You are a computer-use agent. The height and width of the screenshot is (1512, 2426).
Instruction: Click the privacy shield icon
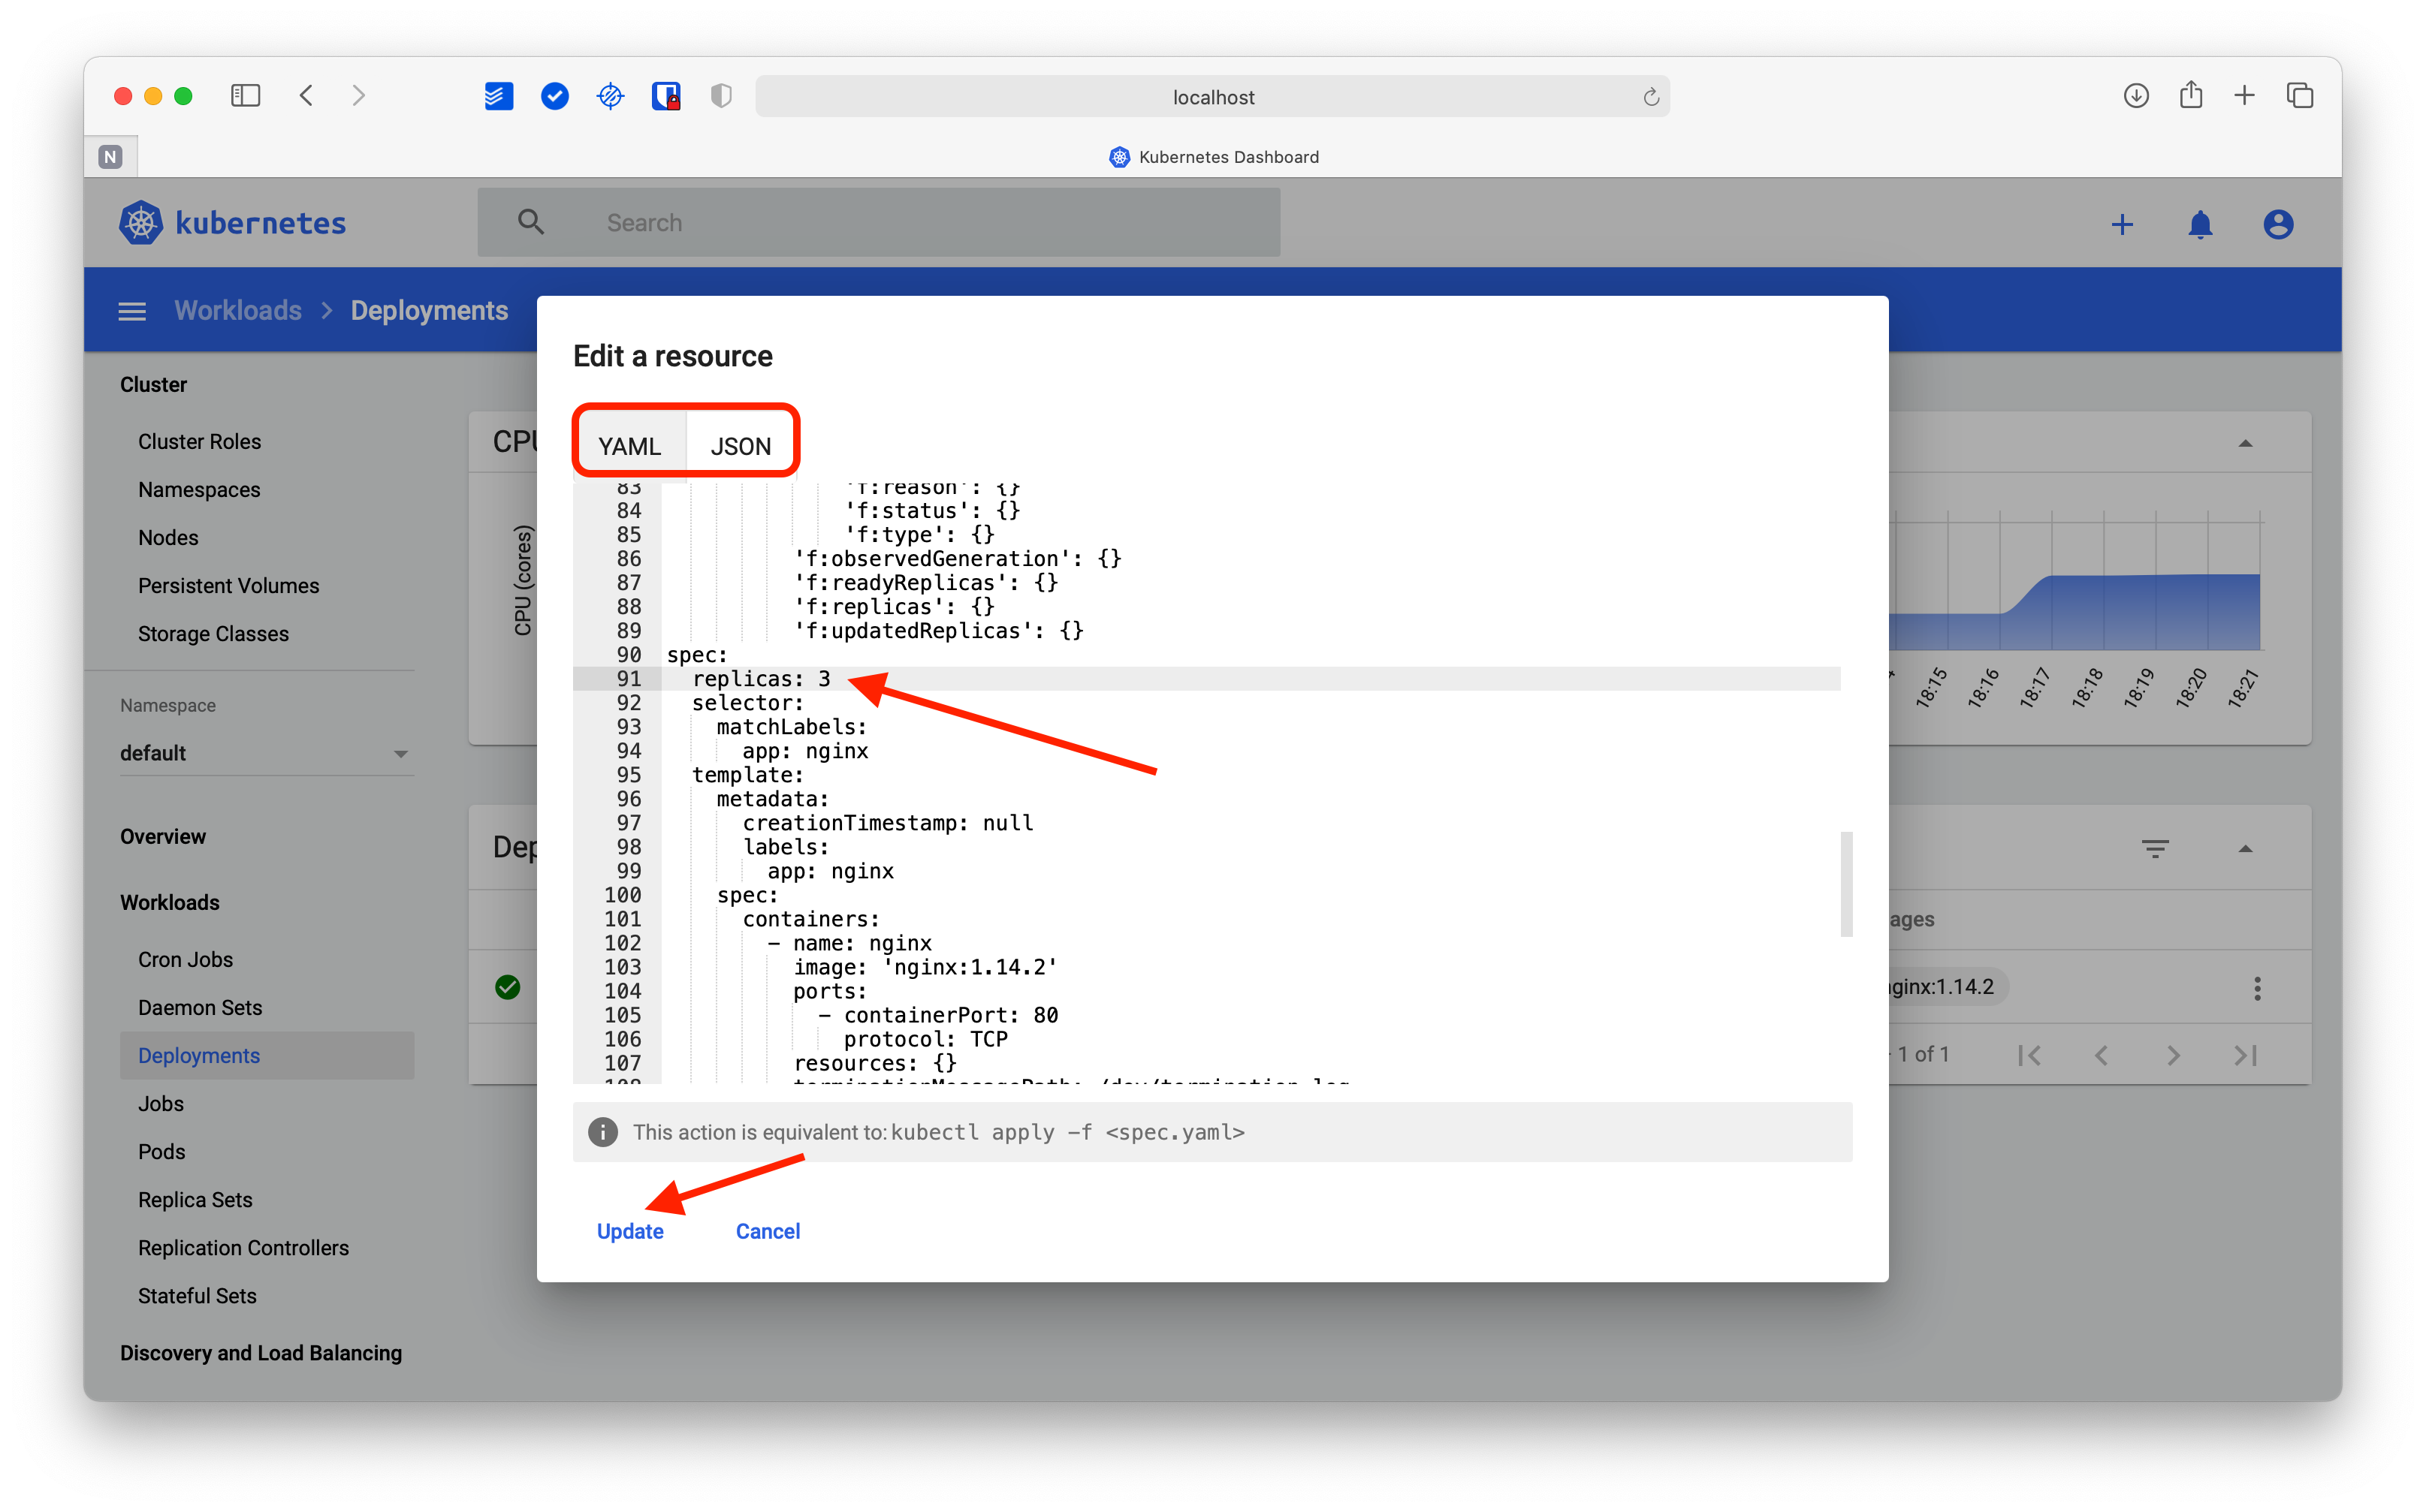[x=721, y=96]
